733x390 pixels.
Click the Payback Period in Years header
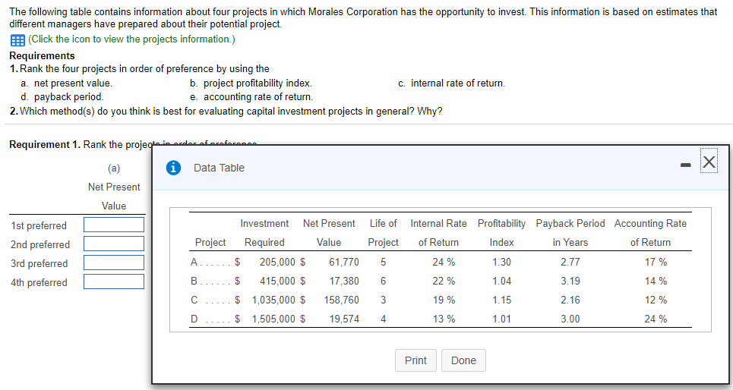click(570, 232)
